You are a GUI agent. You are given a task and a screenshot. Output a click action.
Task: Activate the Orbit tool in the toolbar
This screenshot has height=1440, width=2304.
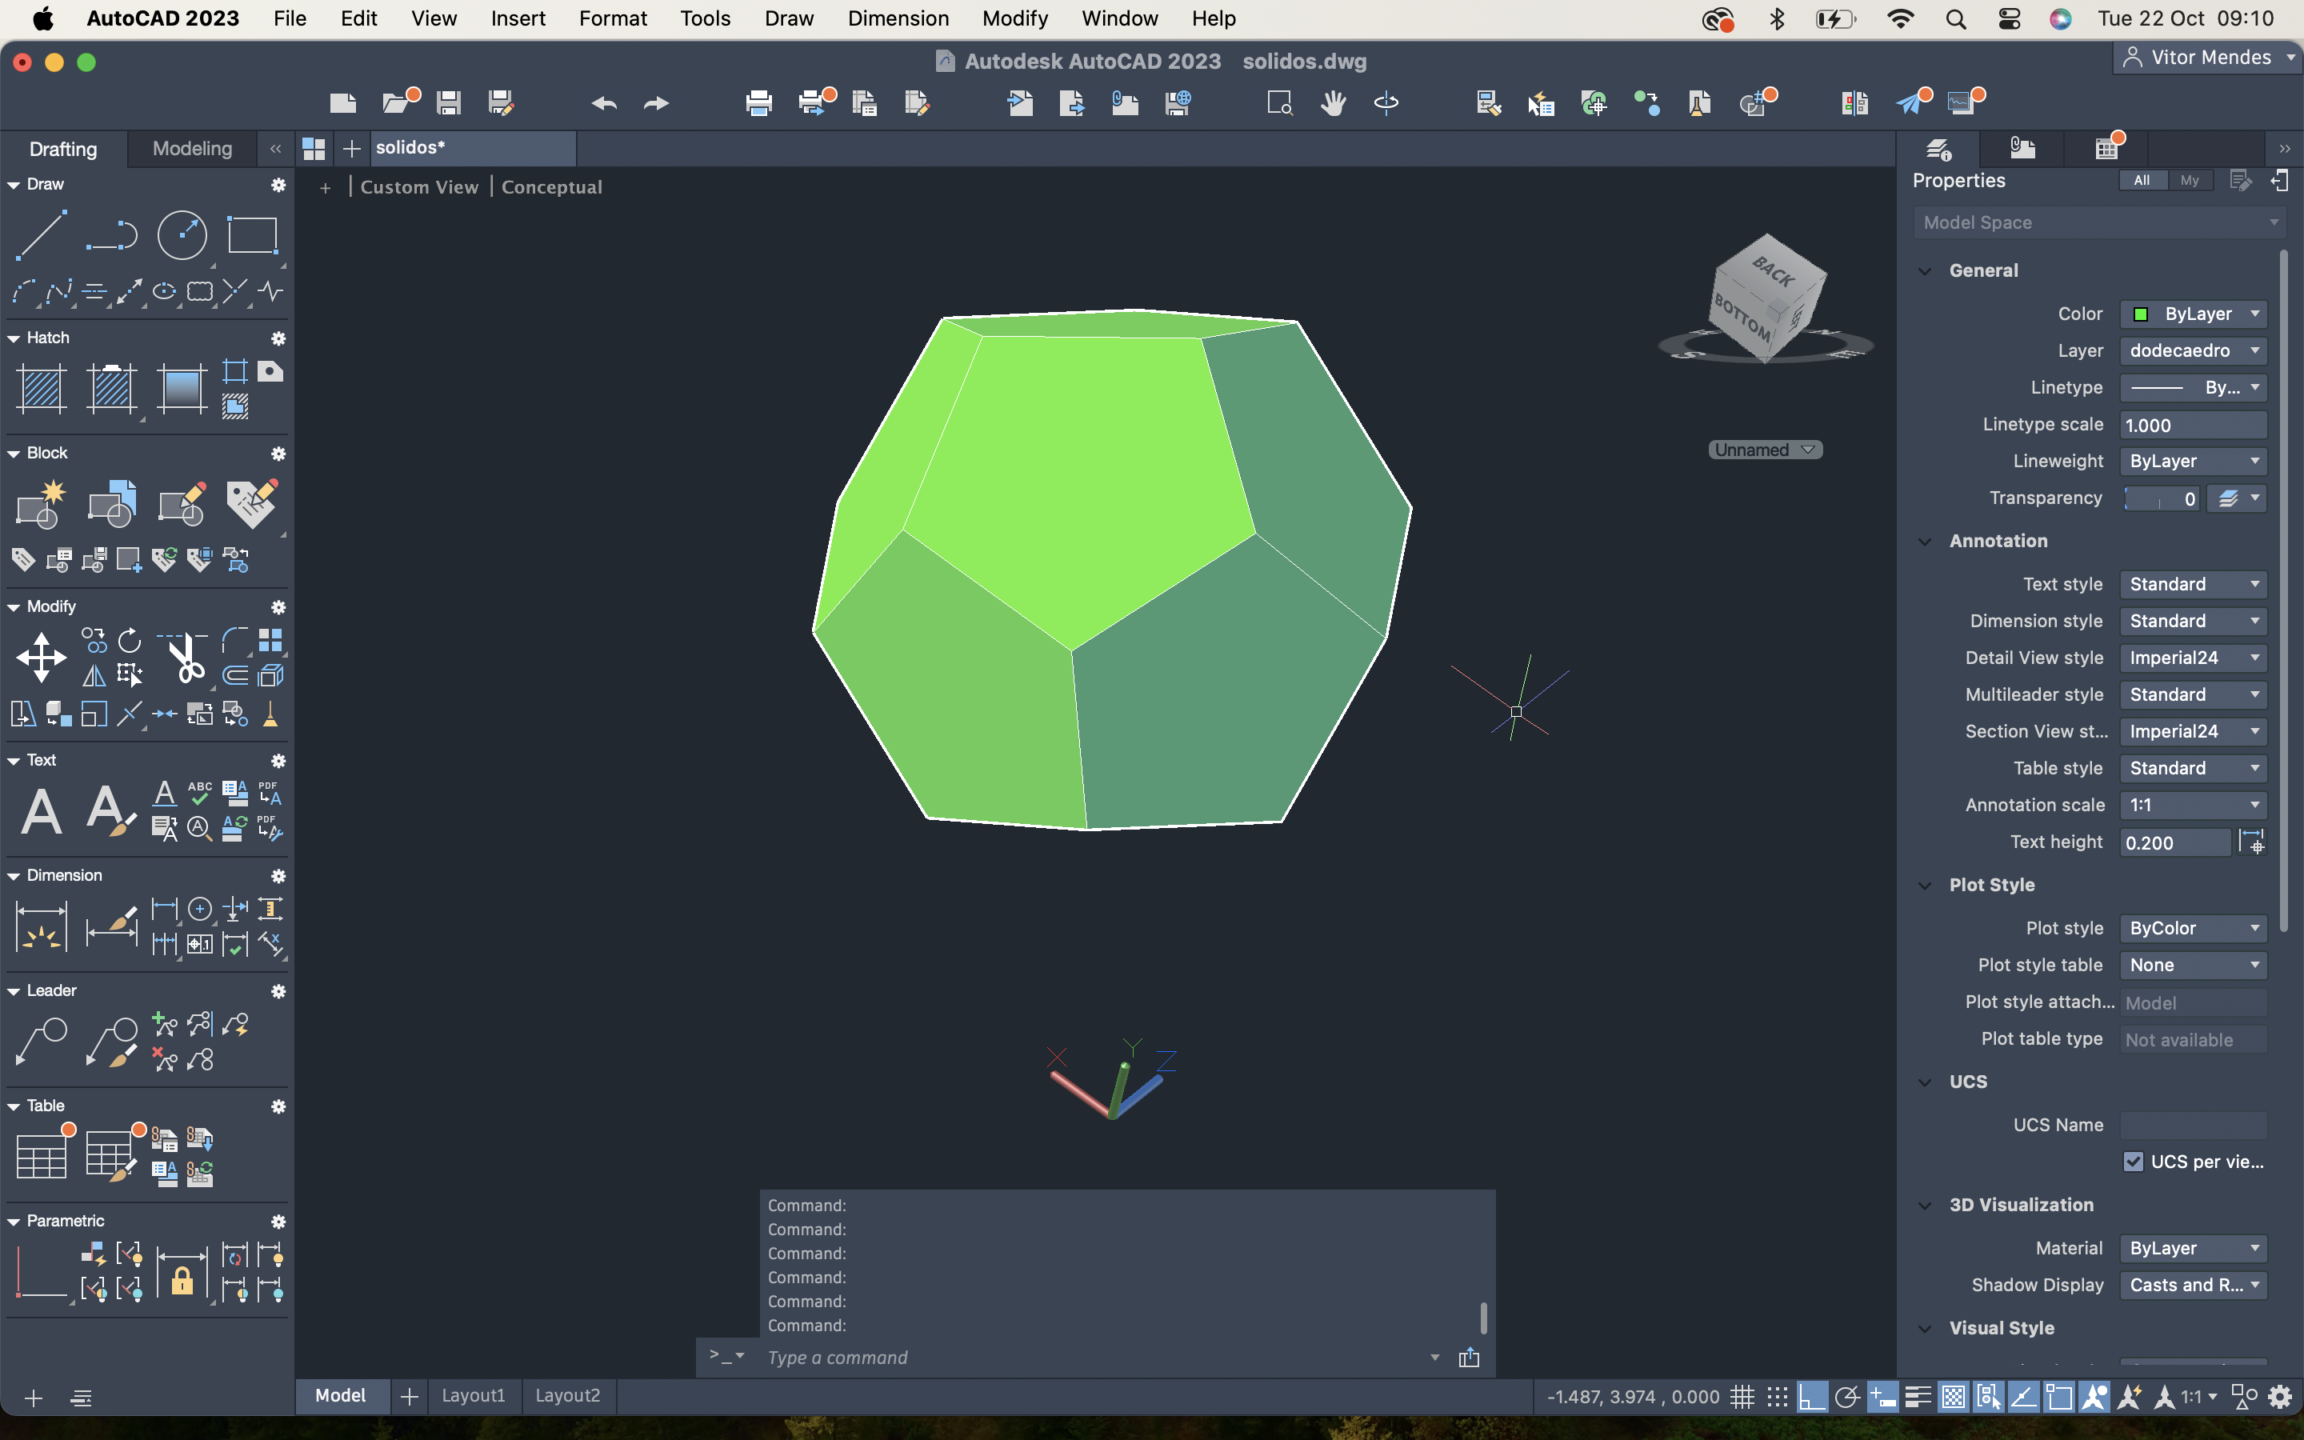click(x=1386, y=103)
